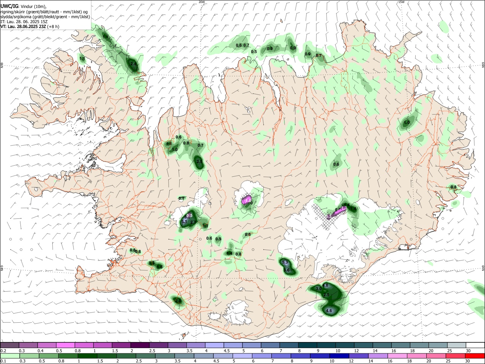Click the 5.3 precipitation value on map
The height and width of the screenshot is (364, 485).
285,262
